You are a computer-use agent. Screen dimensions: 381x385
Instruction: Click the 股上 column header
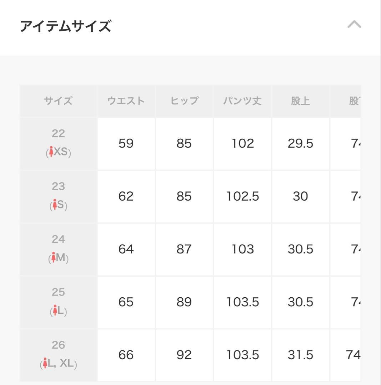(300, 101)
